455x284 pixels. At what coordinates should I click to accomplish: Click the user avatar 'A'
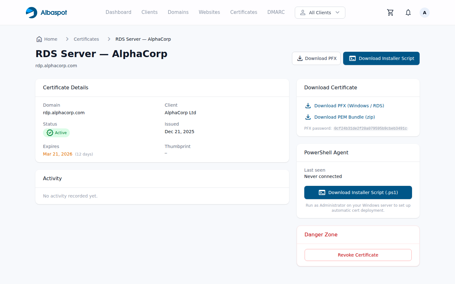click(x=424, y=13)
